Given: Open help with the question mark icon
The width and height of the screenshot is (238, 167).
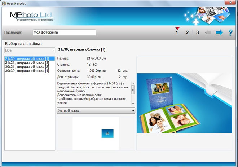Looking at the screenshot, I should 230,32.
